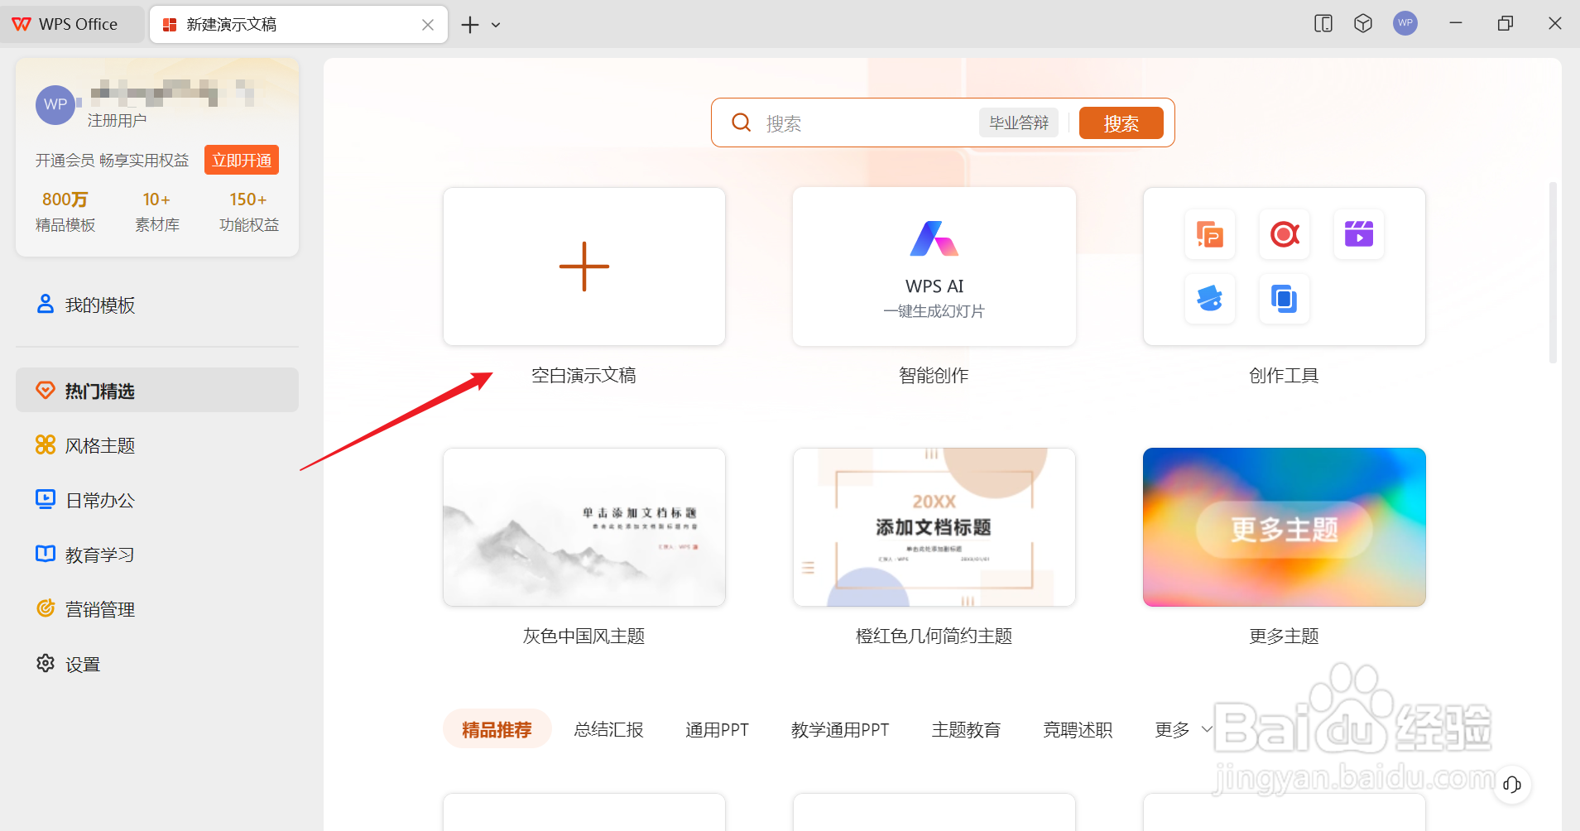The width and height of the screenshot is (1580, 831).
Task: Select the 橙红色几何简约主题 template thumbnail
Action: (934, 527)
